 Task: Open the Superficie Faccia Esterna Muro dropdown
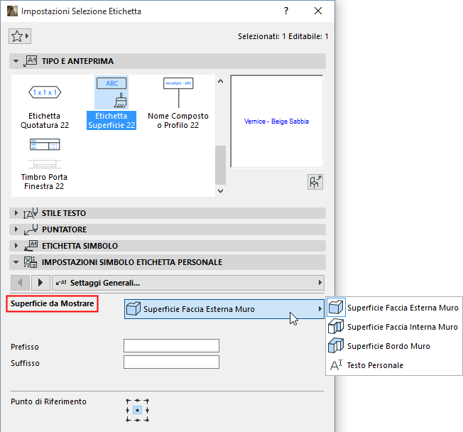224,309
